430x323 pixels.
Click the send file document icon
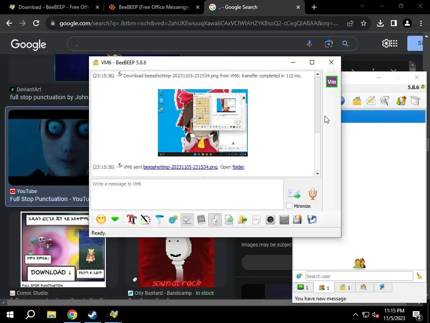(229, 220)
